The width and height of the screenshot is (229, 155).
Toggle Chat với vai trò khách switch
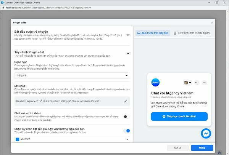click(126, 117)
